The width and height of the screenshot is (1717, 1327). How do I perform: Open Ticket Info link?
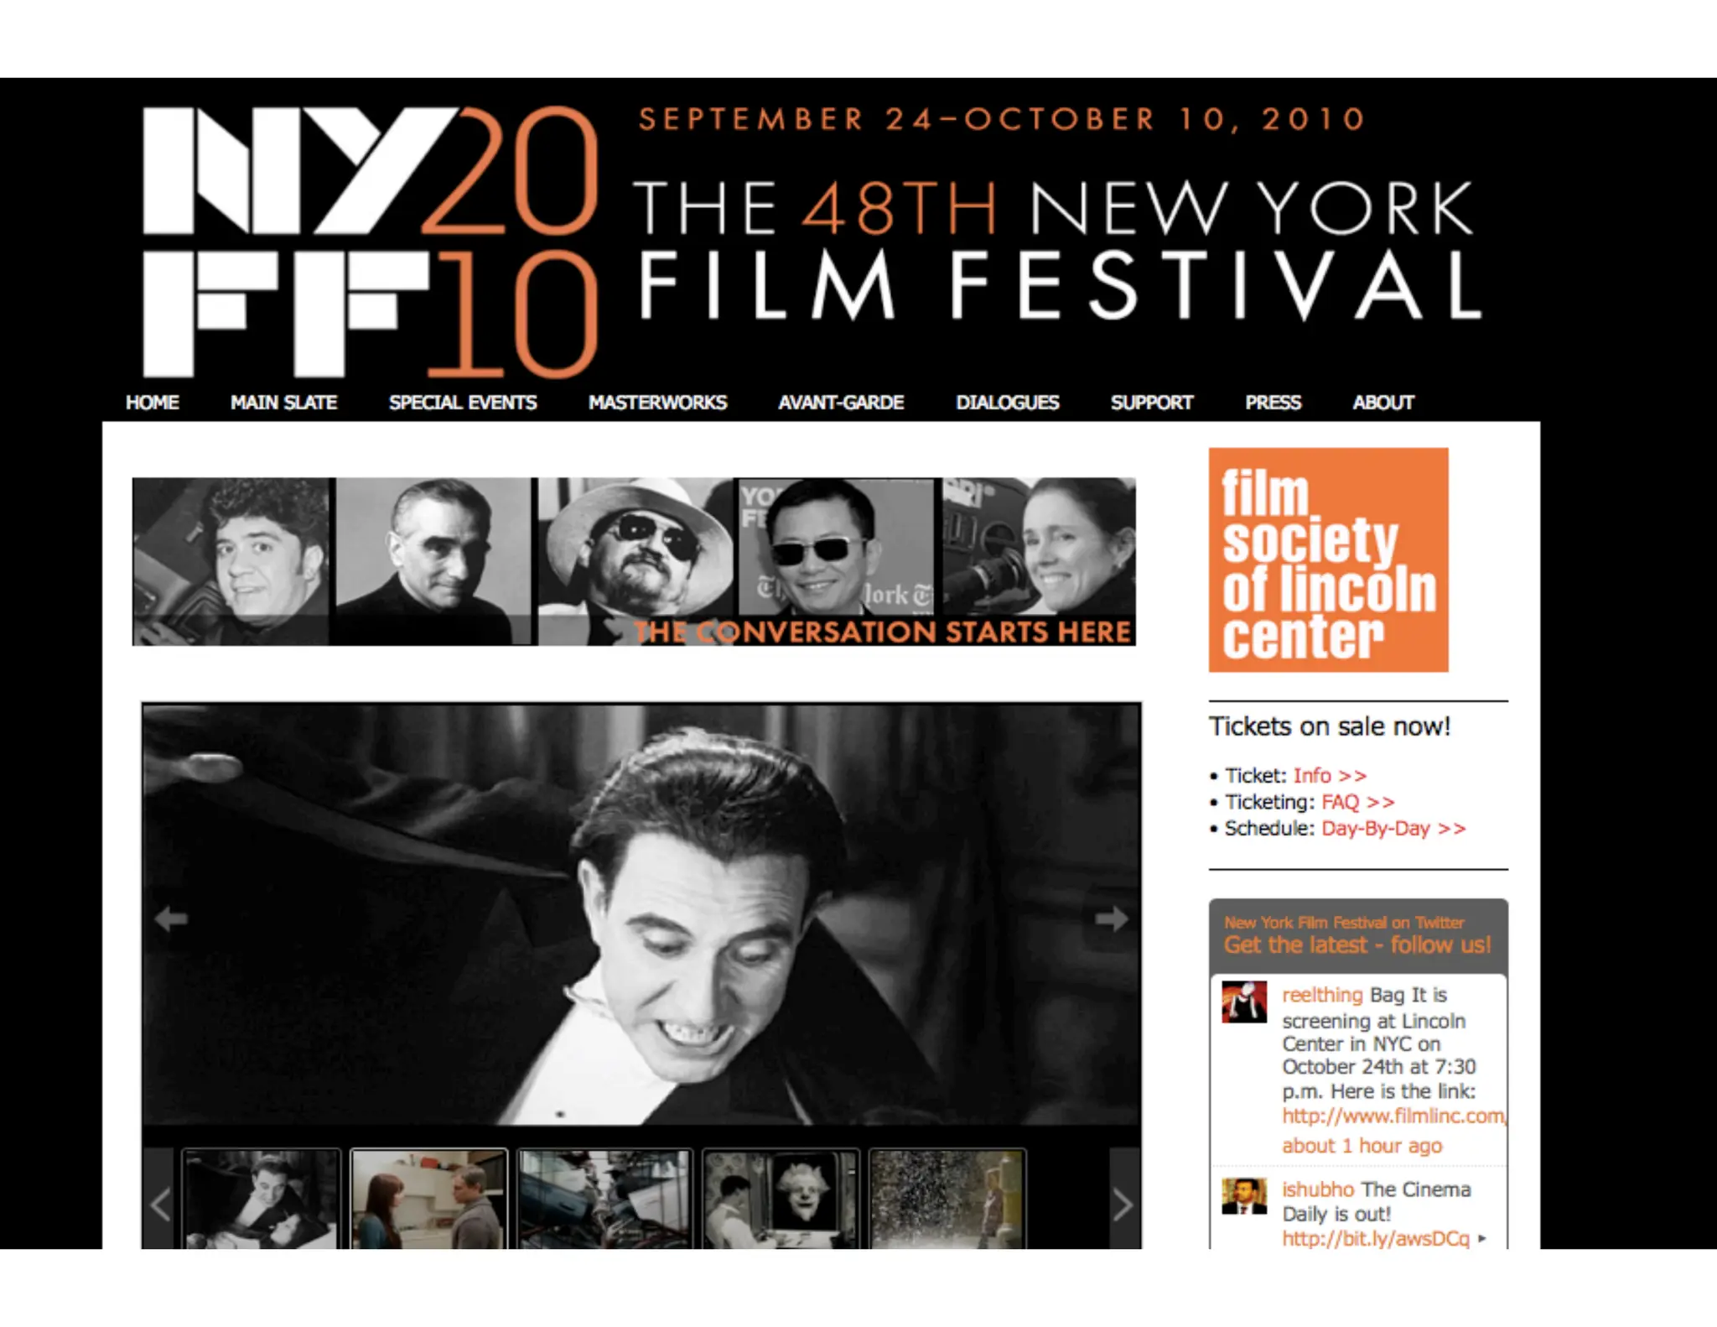[x=1330, y=775]
